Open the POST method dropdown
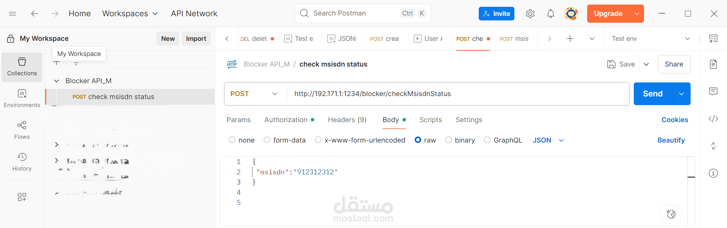Image resolution: width=727 pixels, height=228 pixels. 254,94
